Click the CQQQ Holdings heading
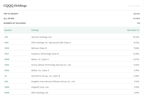 (15, 6)
